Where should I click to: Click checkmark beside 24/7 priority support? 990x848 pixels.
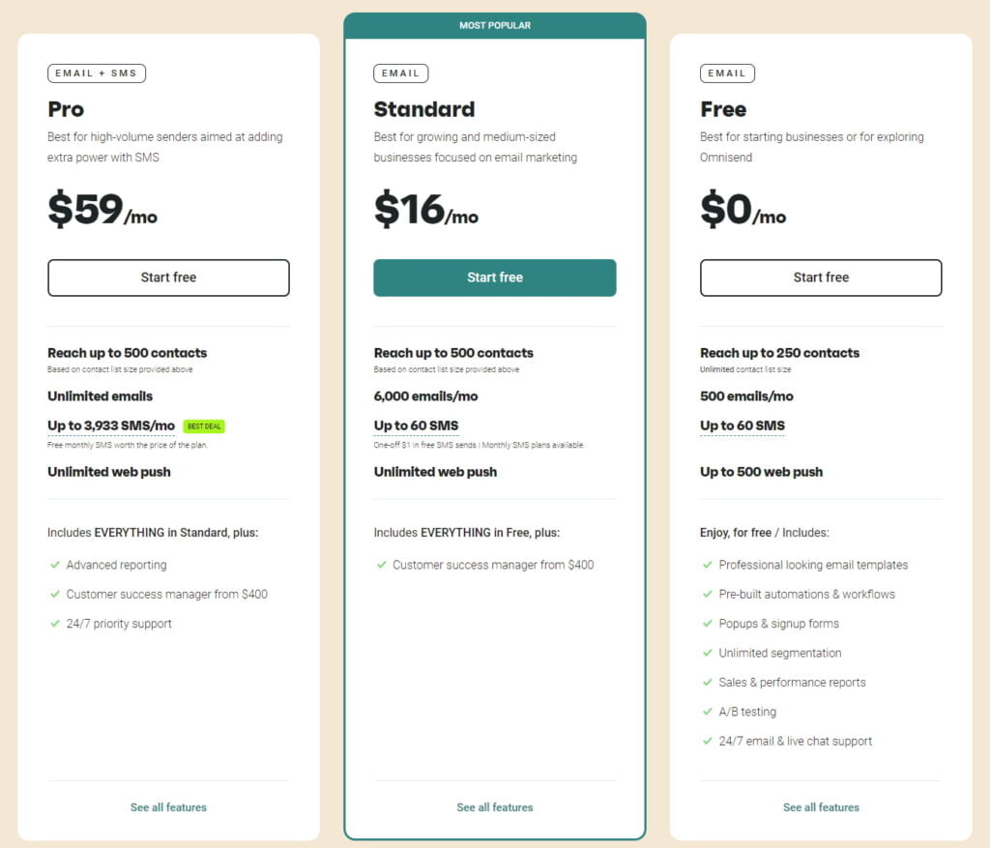(x=54, y=624)
